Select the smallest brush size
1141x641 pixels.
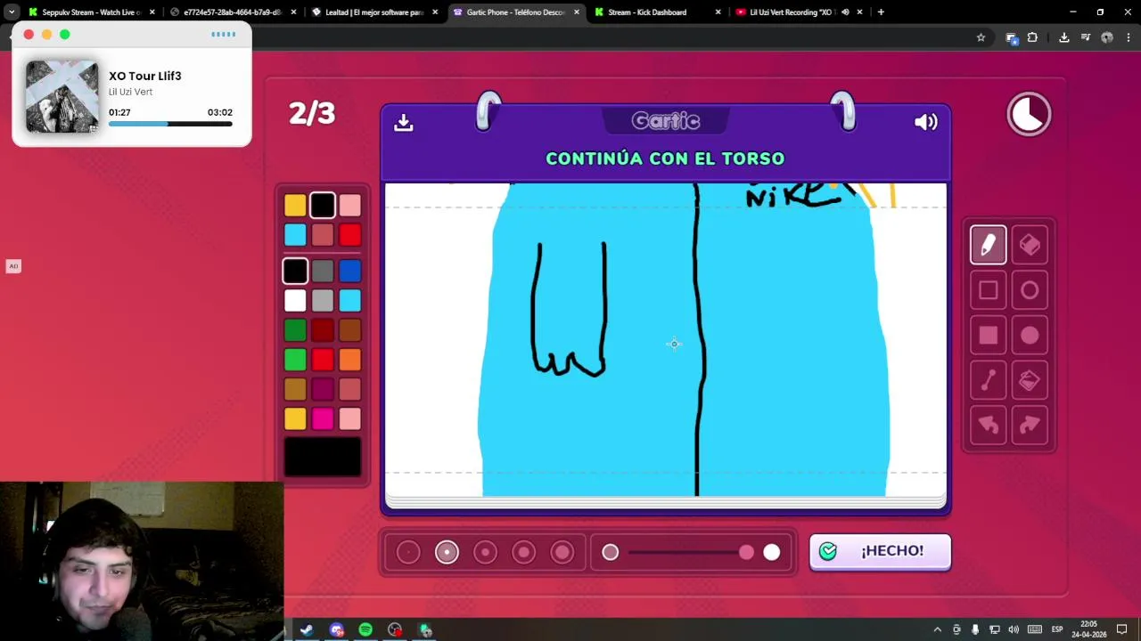click(x=408, y=553)
